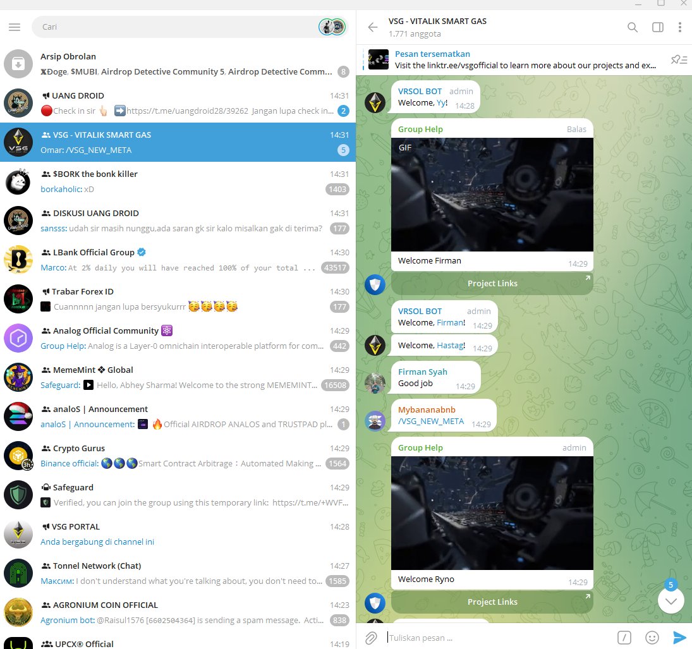
Task: Open the /VSG_NEW_META command link
Action: (431, 421)
